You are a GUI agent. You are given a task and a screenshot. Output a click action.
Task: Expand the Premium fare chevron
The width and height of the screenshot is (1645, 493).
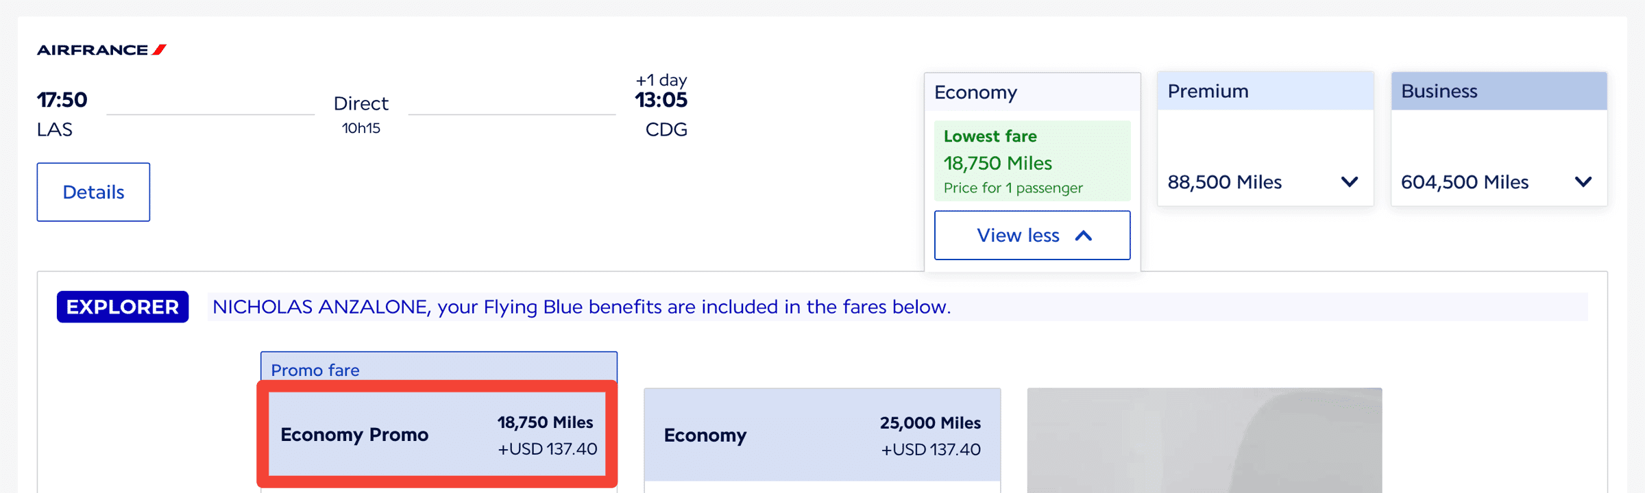tap(1349, 182)
